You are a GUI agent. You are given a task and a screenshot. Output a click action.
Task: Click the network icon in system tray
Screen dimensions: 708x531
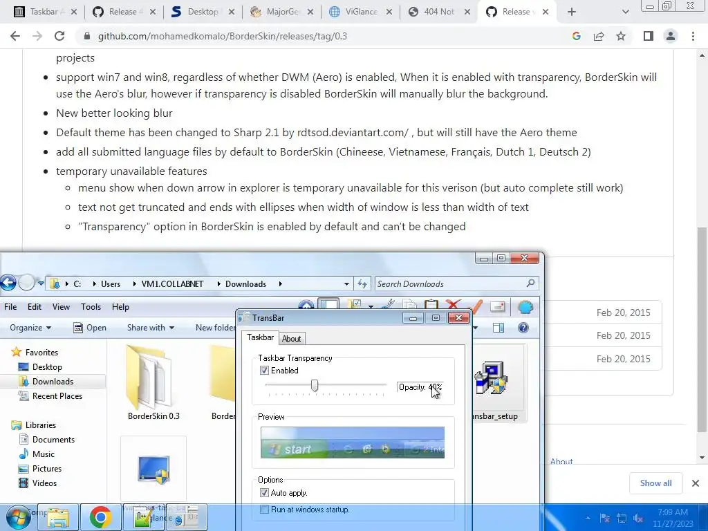click(x=622, y=519)
